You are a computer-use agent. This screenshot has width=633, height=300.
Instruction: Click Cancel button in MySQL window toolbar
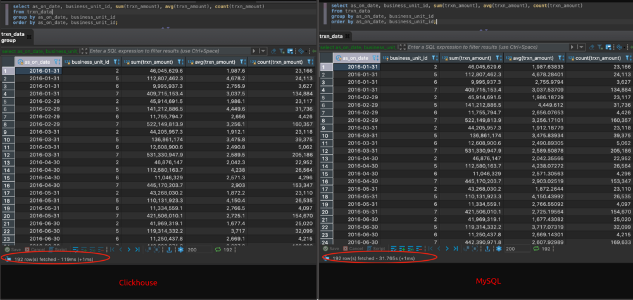[353, 248]
